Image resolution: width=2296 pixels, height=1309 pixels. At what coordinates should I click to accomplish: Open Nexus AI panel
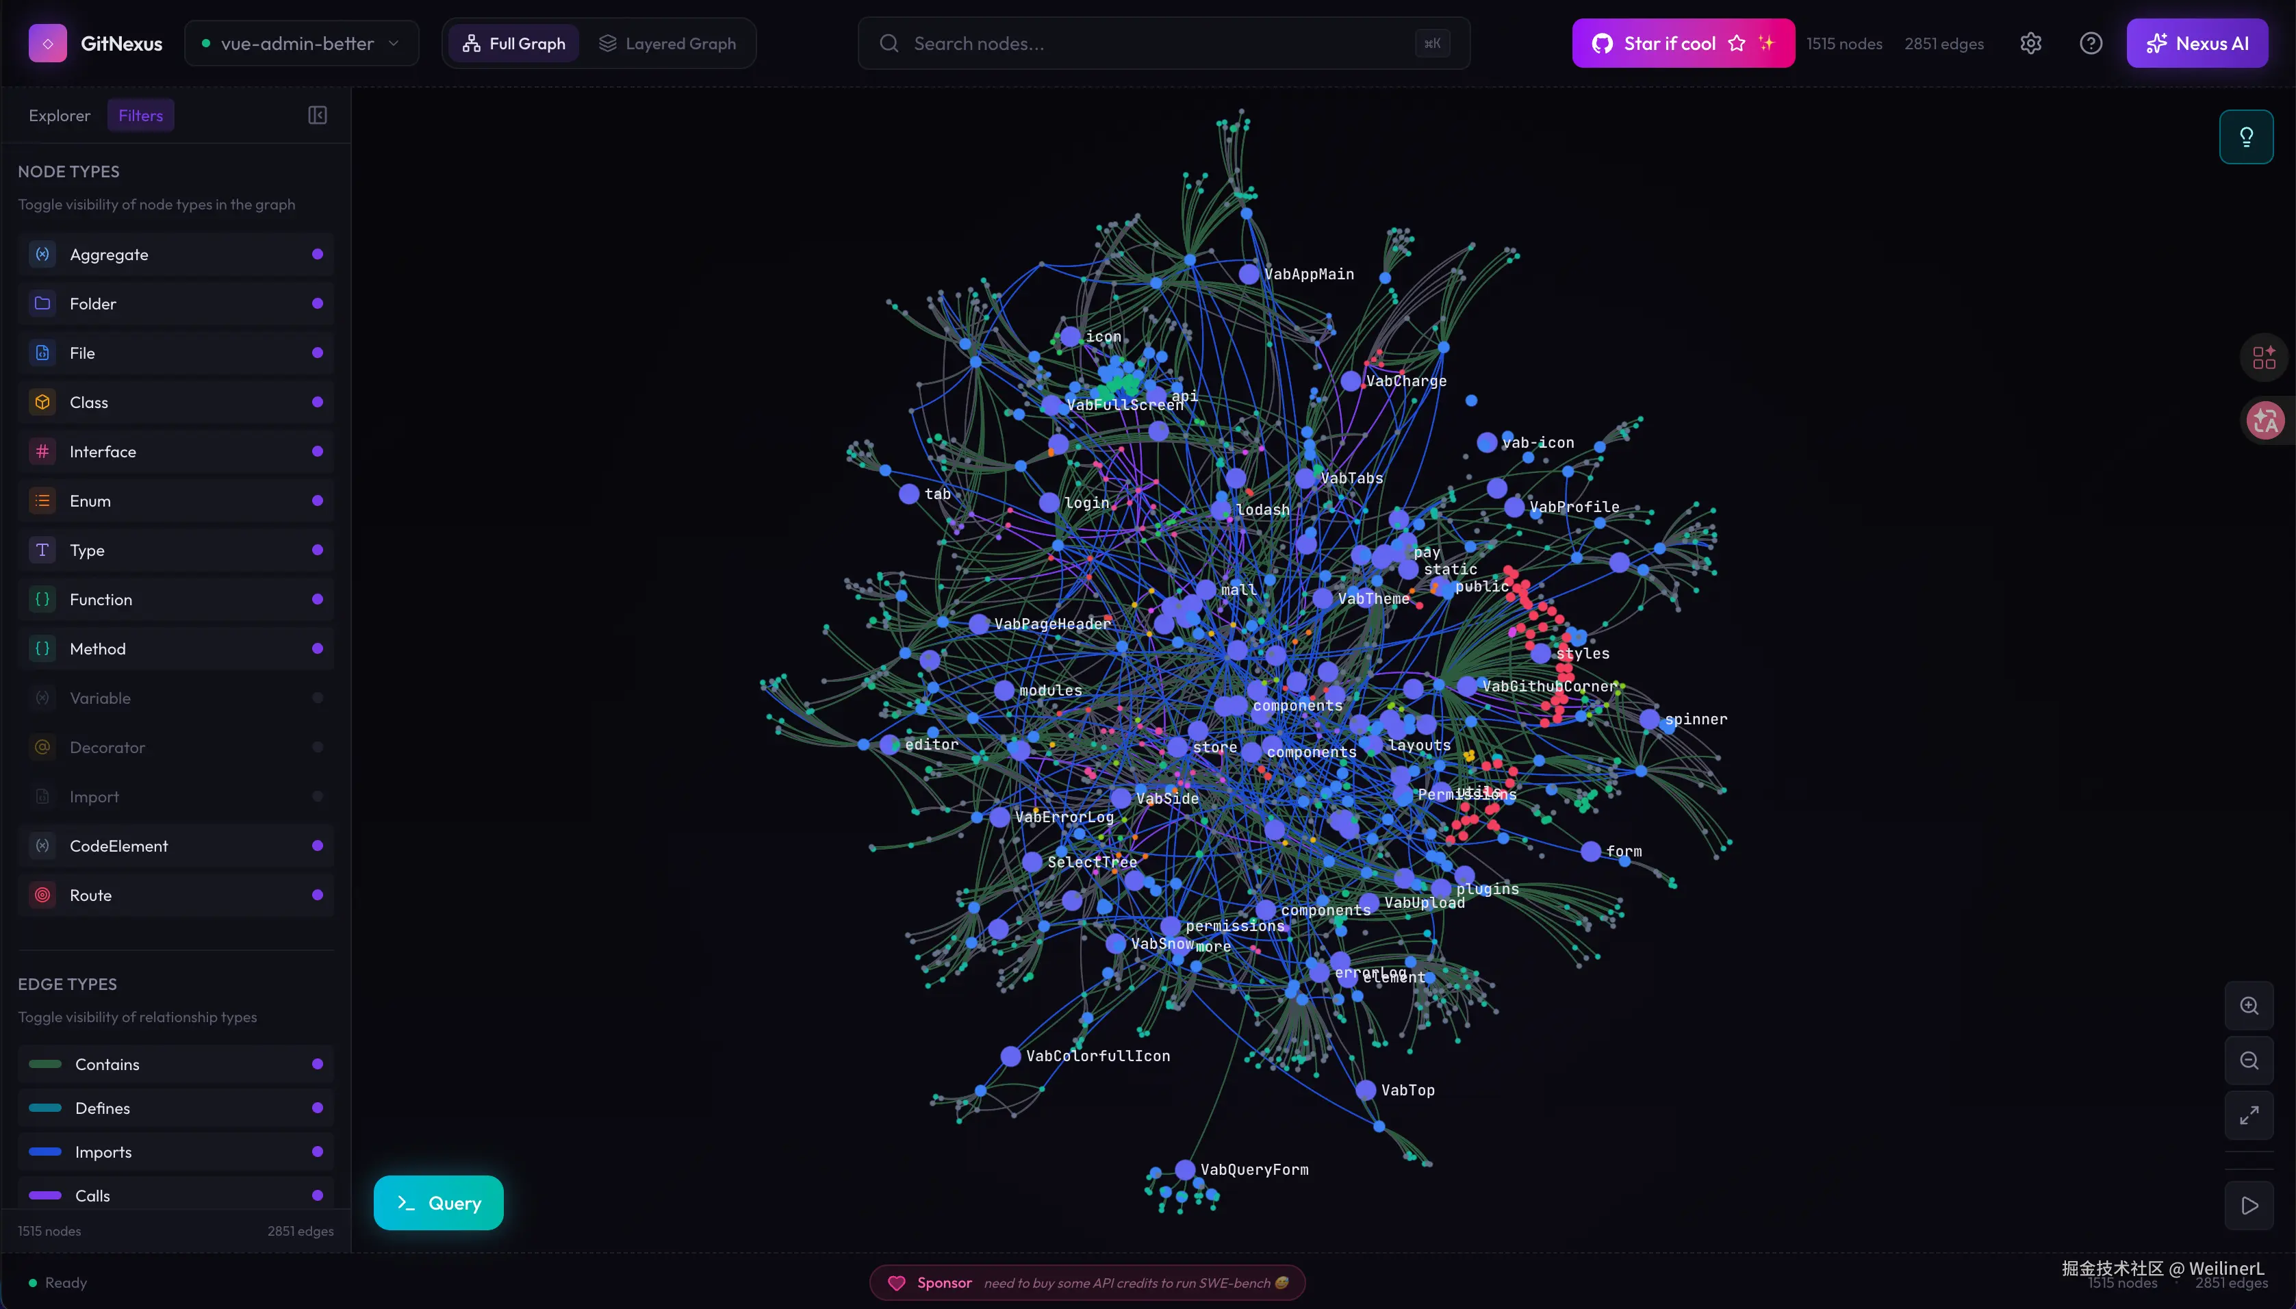2196,43
